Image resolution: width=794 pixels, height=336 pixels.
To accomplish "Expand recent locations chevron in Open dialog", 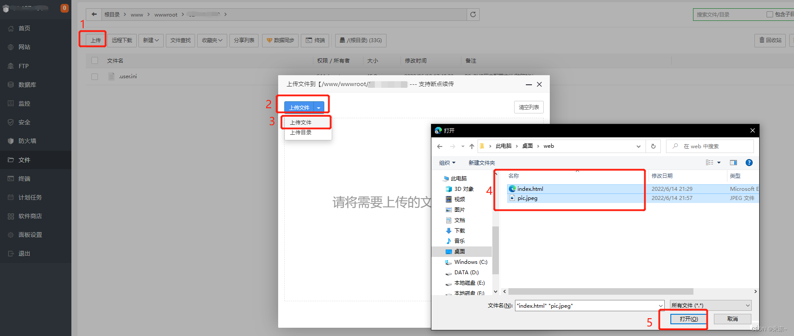I will (463, 146).
